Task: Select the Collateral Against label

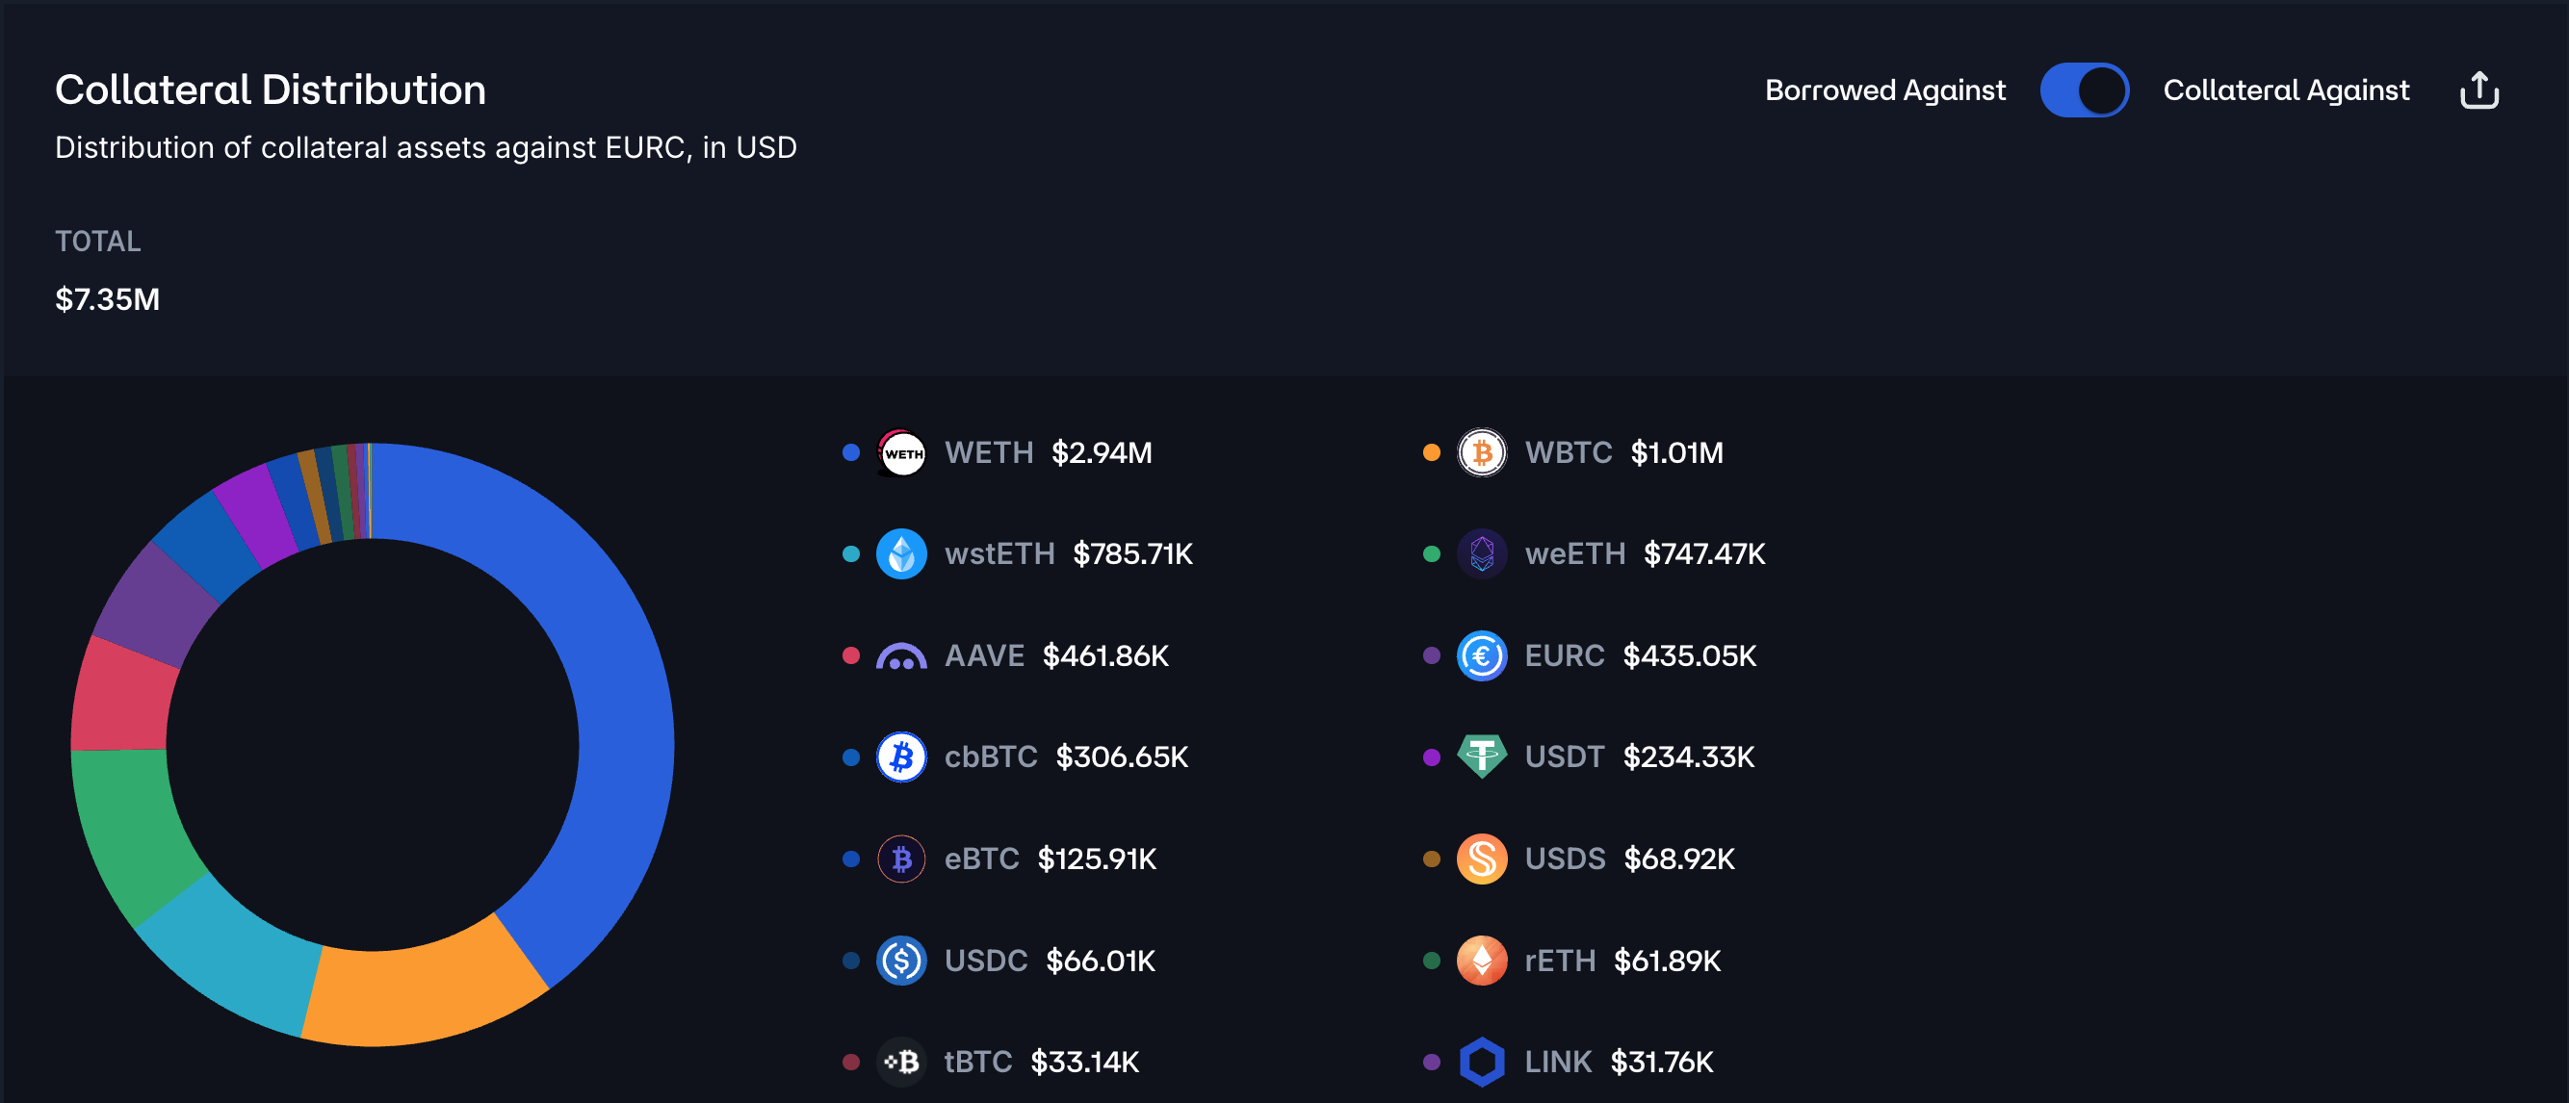Action: tap(2285, 90)
